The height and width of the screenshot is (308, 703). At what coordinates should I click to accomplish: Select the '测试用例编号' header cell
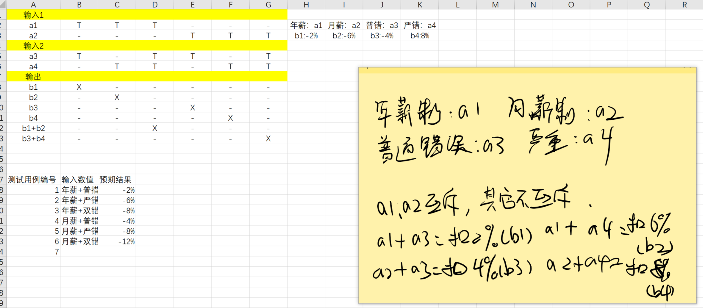[x=33, y=180]
